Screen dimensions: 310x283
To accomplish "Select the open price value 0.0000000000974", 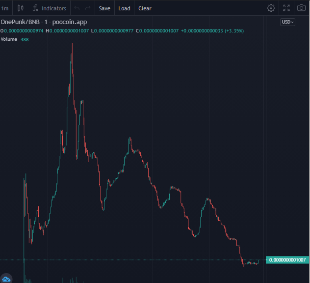I will pyautogui.click(x=24, y=31).
